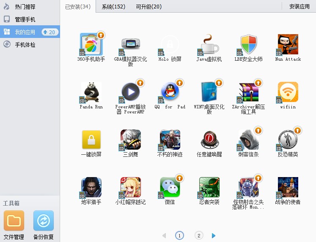Click upgrade badge on 微信
Image resolution: width=316 pixels, height=242 pixels.
(x=179, y=178)
